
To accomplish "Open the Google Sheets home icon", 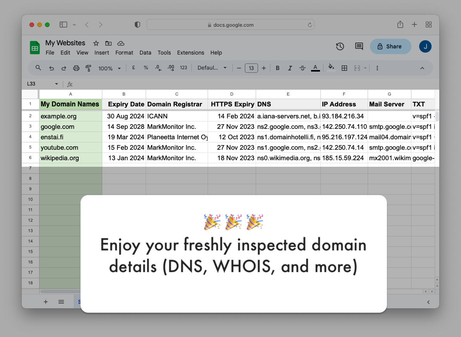I will pyautogui.click(x=35, y=48).
